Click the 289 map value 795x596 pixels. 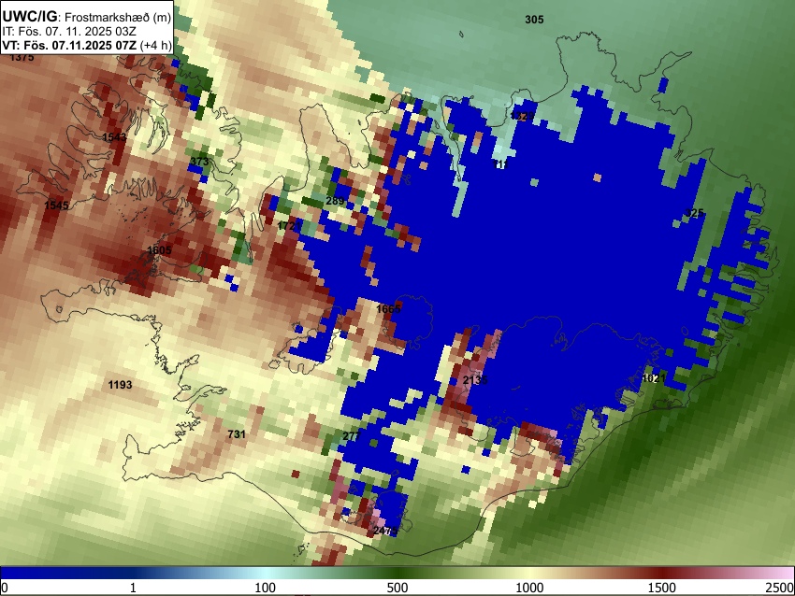(335, 201)
